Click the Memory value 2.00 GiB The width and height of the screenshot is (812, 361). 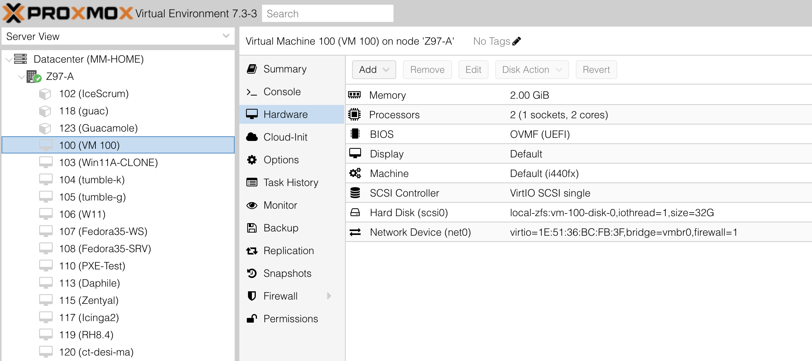pyautogui.click(x=530, y=95)
